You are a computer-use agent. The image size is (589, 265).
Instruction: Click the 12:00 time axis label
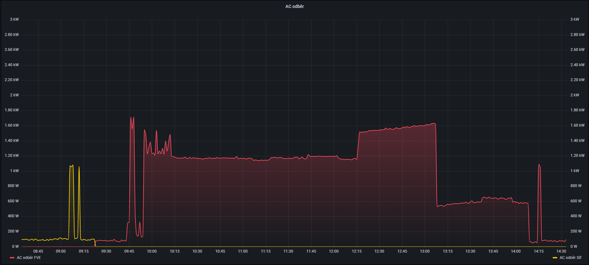(334, 251)
